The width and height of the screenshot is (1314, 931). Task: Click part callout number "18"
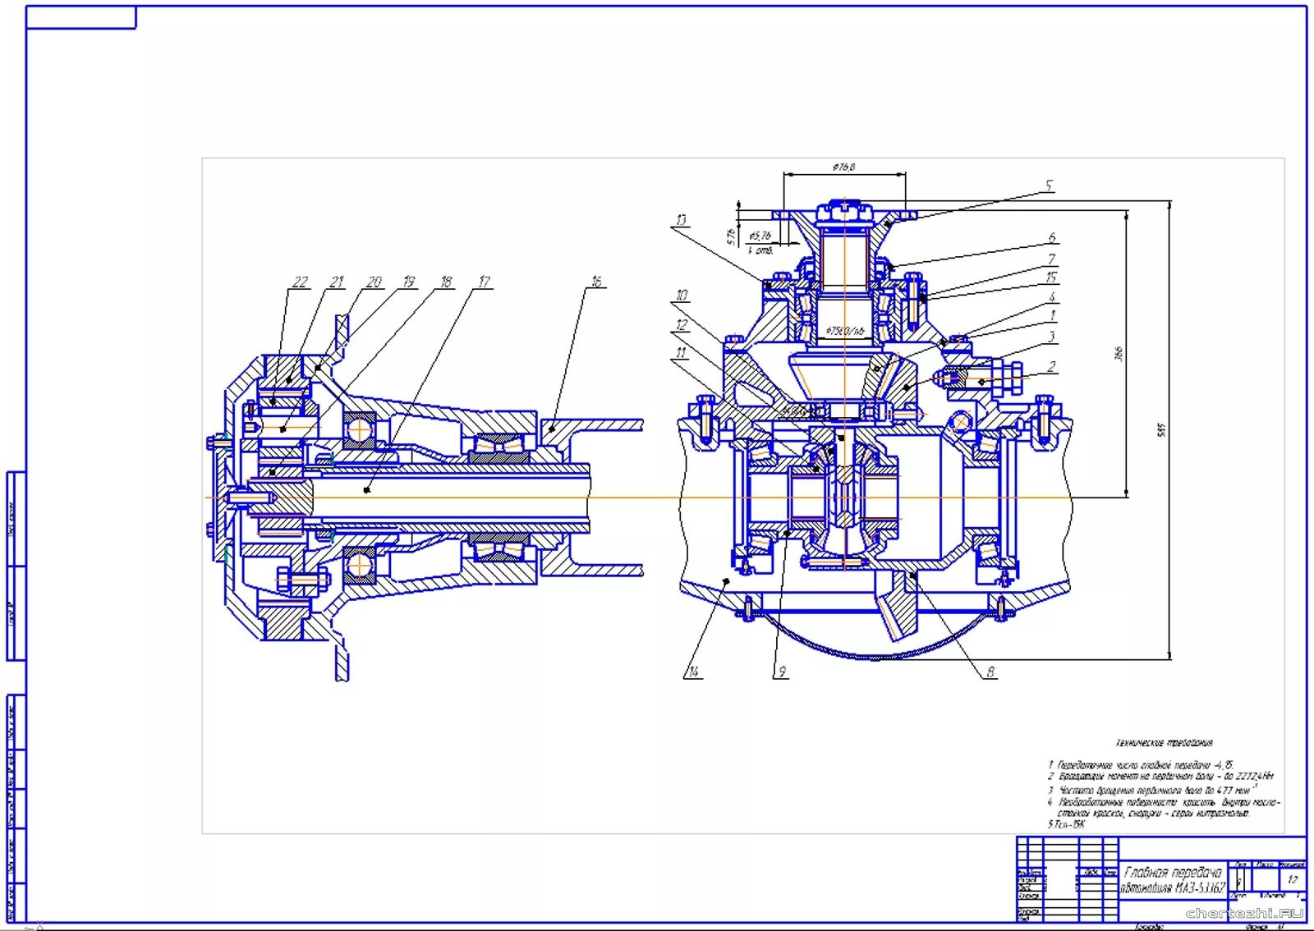(446, 282)
